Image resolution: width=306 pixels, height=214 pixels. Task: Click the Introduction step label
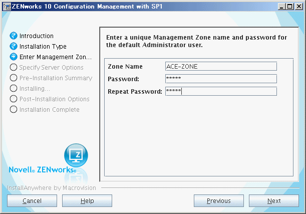[x=37, y=36]
